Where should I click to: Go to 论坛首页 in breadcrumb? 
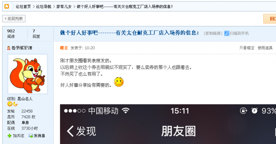(x=23, y=7)
